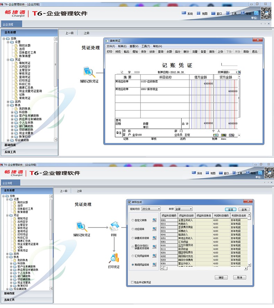This screenshot has height=308, width=274.
Task: Click the 系统 icon in the upper window header
Action: click(x=184, y=13)
